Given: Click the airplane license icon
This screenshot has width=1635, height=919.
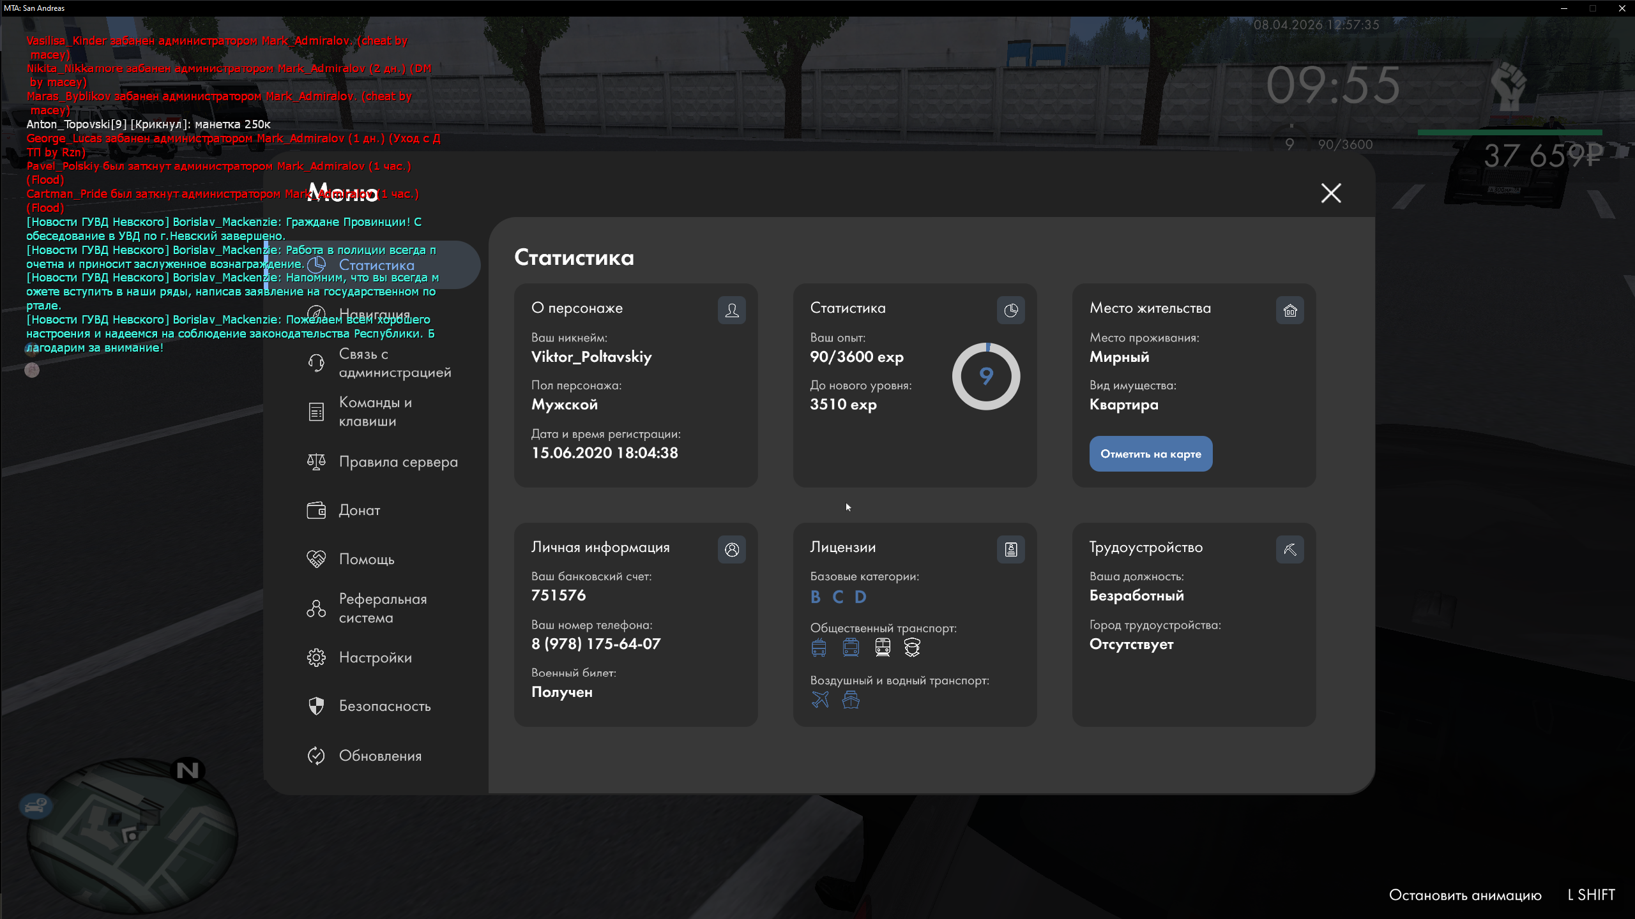Looking at the screenshot, I should [x=820, y=699].
